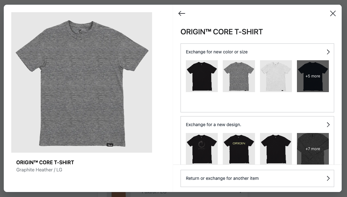Pick the ORIGIN text logo shirt
Image resolution: width=347 pixels, height=197 pixels.
[239, 149]
